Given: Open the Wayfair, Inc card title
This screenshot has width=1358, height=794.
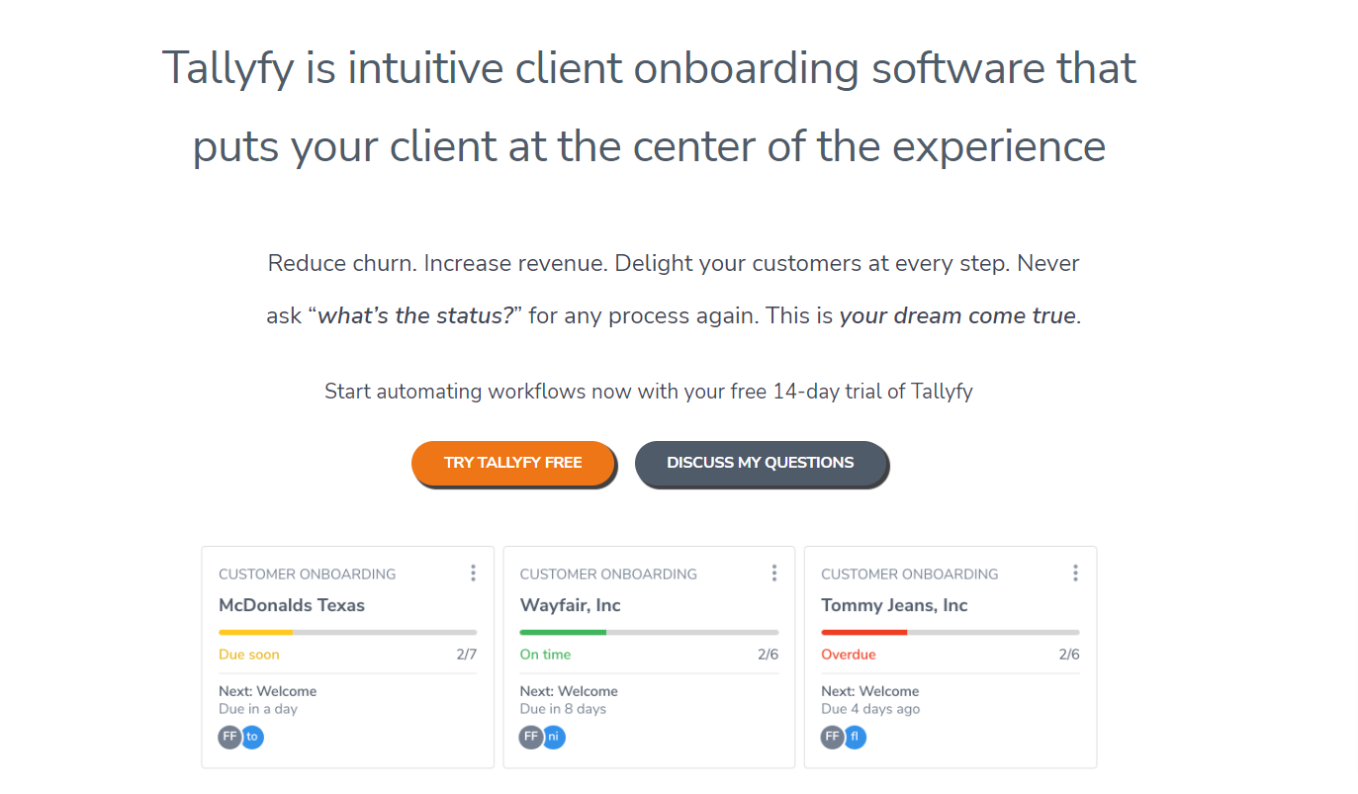Looking at the screenshot, I should click(x=571, y=605).
